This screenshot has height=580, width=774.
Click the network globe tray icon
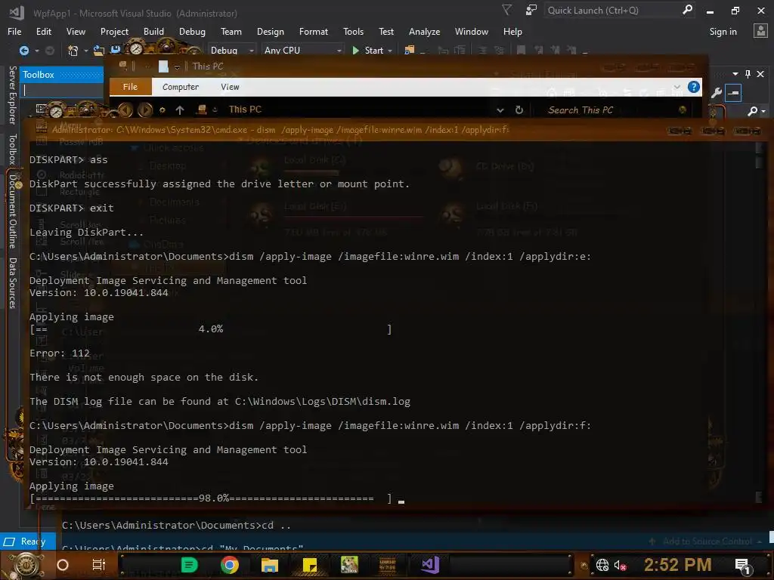[x=602, y=565]
